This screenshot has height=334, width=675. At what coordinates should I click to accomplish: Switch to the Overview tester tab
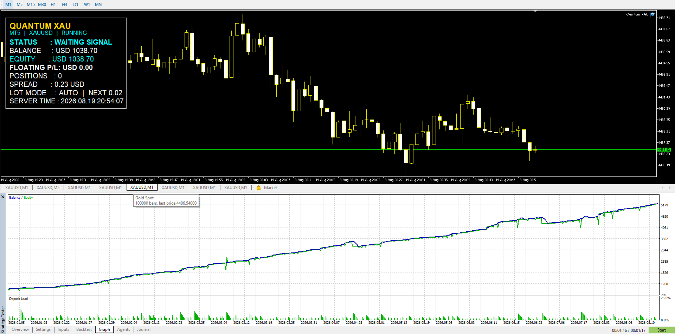click(20, 329)
